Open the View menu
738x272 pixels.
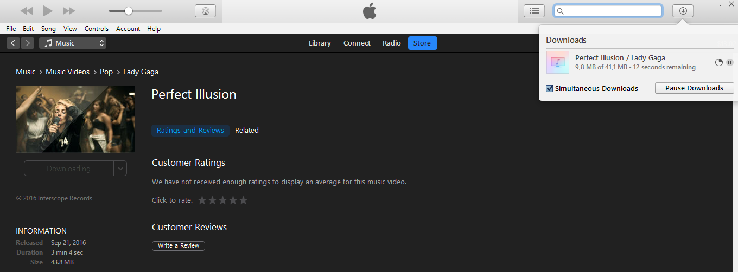pyautogui.click(x=70, y=29)
